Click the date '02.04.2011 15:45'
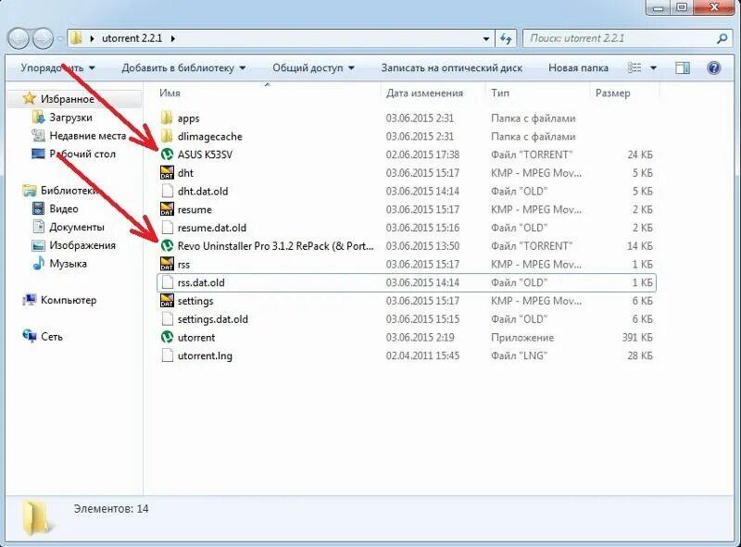Image resolution: width=741 pixels, height=547 pixels. [x=422, y=355]
